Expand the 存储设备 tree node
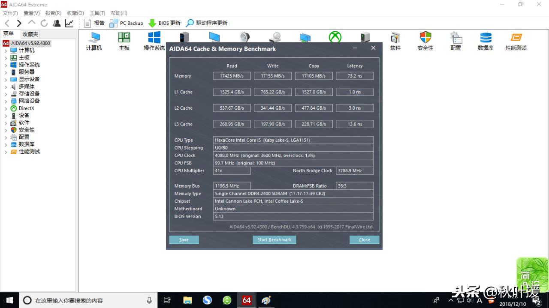Screen dimensions: 549x308 pos(6,93)
